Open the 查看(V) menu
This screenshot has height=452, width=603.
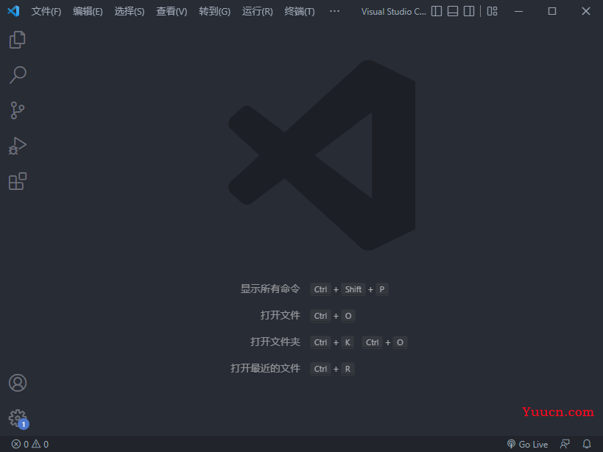pyautogui.click(x=172, y=12)
